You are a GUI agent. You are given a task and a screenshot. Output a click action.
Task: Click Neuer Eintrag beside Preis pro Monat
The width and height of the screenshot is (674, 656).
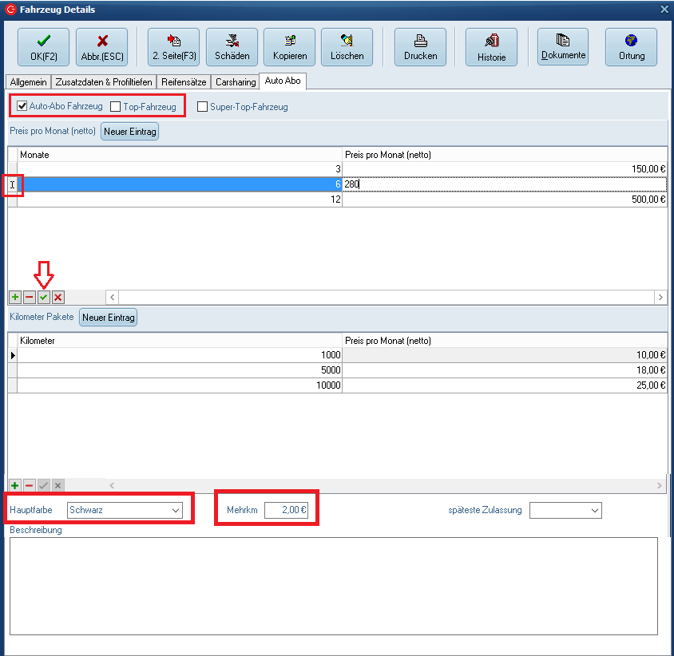coord(129,132)
